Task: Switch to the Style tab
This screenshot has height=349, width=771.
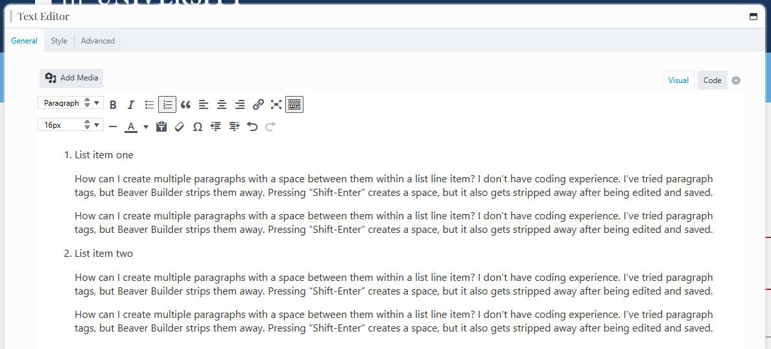Action: (59, 41)
